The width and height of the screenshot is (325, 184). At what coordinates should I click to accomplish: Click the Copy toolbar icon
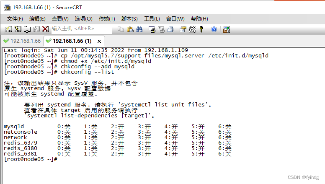[121, 29]
